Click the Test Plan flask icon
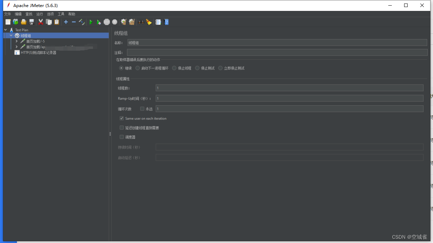 tap(11, 30)
